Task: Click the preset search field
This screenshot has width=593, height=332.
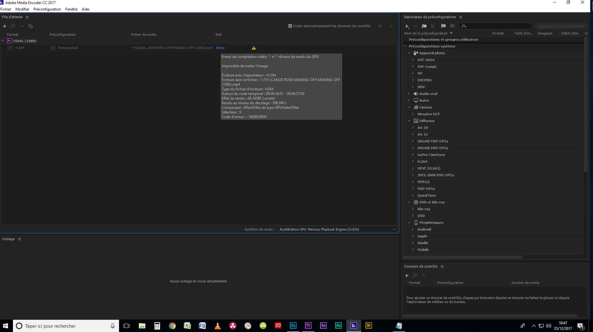Action: pos(496,26)
